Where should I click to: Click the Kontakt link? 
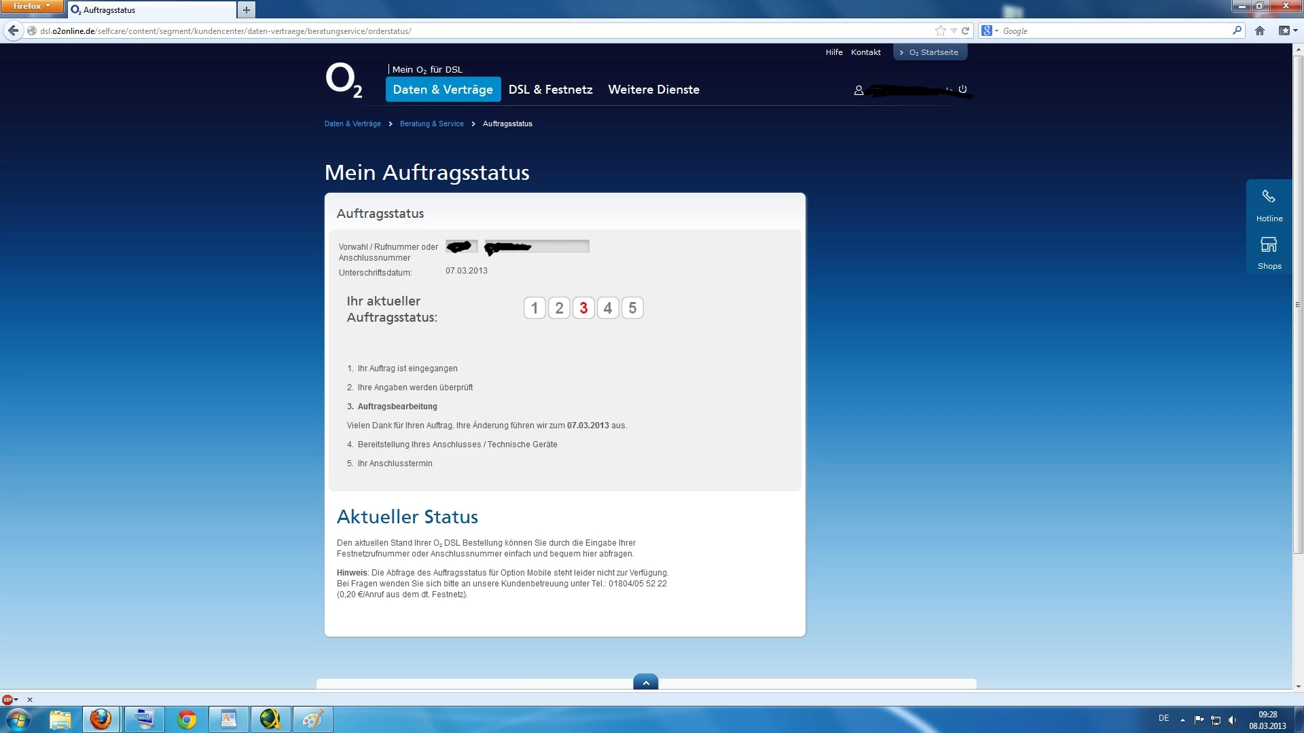[865, 52]
